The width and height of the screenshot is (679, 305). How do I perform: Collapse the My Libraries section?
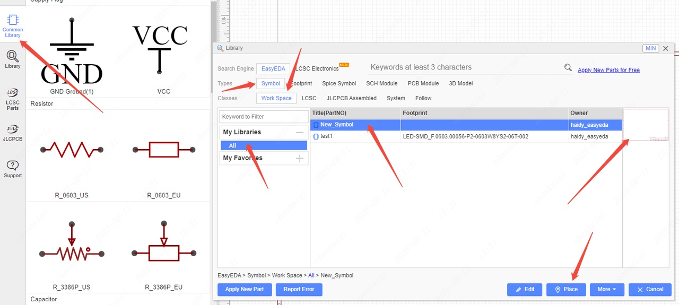(x=300, y=132)
